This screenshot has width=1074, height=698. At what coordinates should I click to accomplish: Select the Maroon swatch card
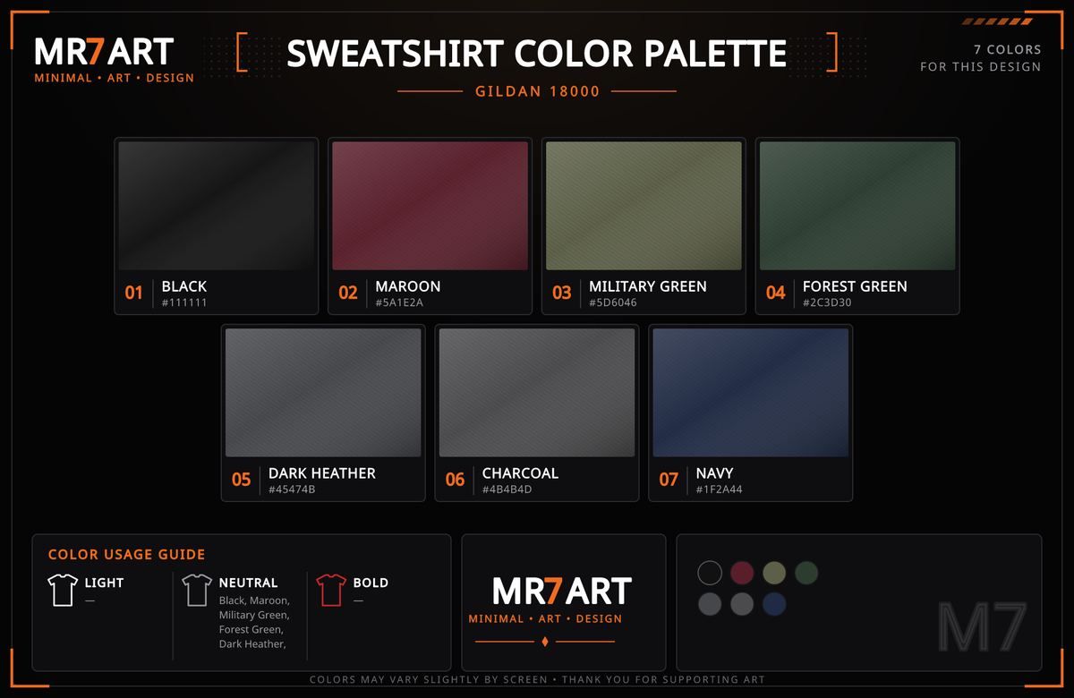click(430, 226)
